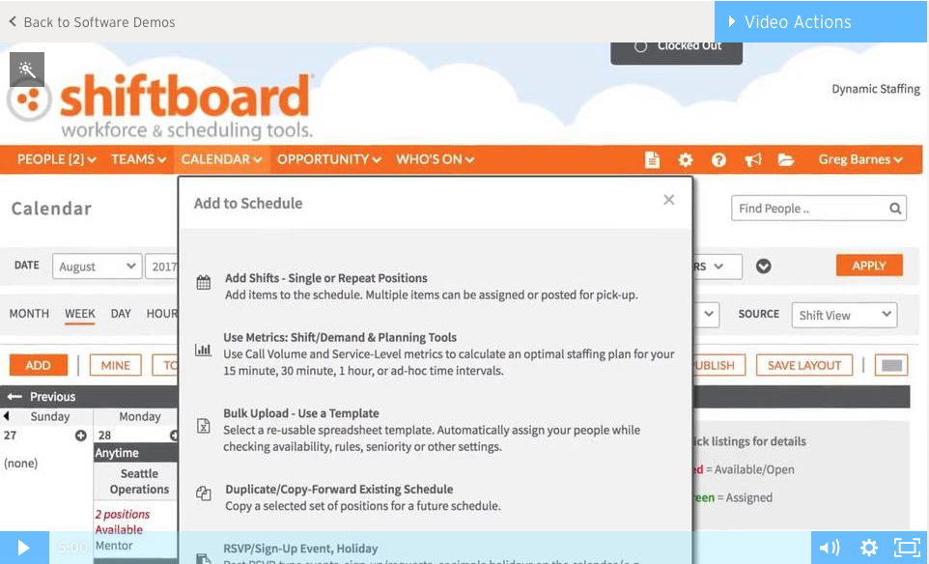The width and height of the screenshot is (929, 564).
Task: Open the document icon in navbar
Action: 652,159
